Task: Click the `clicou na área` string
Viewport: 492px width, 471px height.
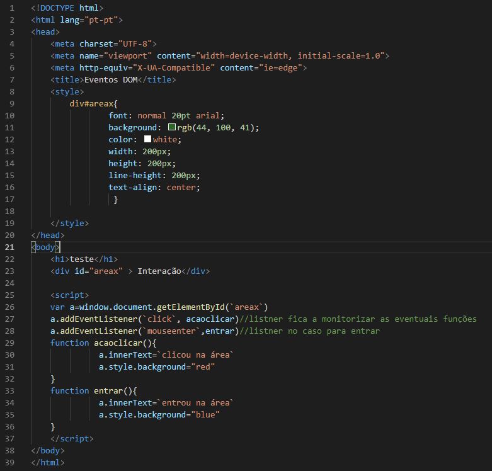Action: coord(195,355)
